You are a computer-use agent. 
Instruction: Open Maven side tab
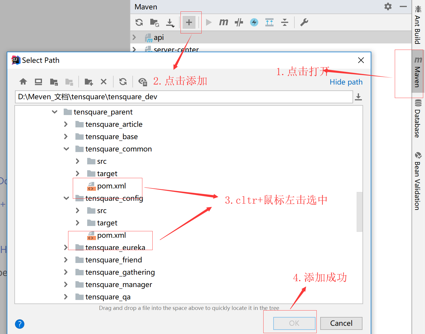[418, 72]
